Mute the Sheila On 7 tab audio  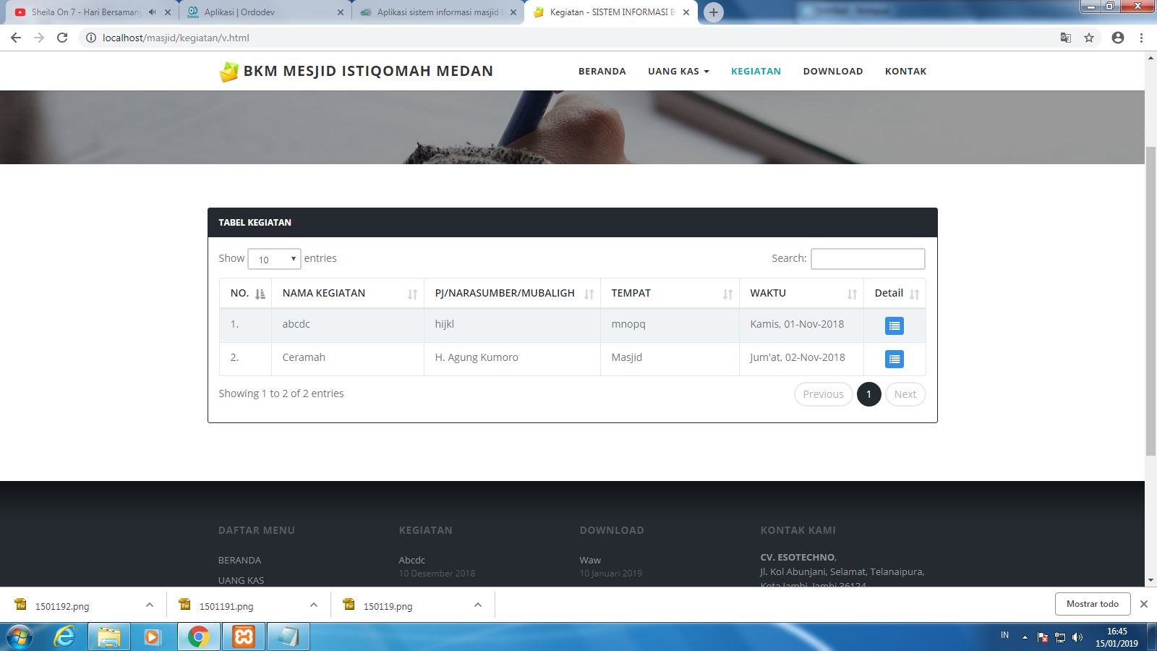click(x=152, y=12)
